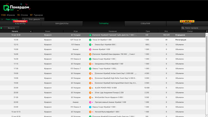Click the В процессе status text

coord(180,35)
